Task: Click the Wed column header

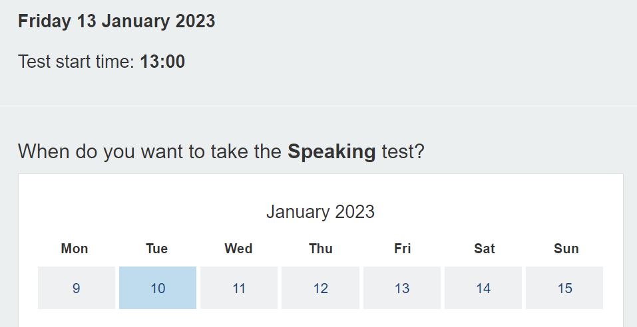Action: click(238, 249)
